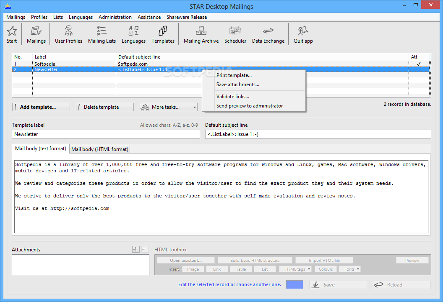The width and height of the screenshot is (443, 302).
Task: Click the Add template... button
Action: click(x=41, y=107)
